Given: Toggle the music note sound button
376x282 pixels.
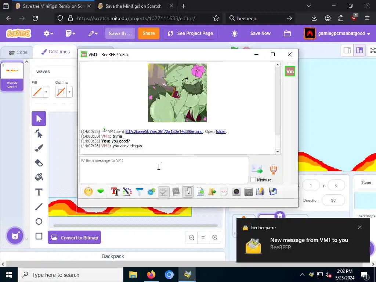Looking at the screenshot, I should click(188, 192).
